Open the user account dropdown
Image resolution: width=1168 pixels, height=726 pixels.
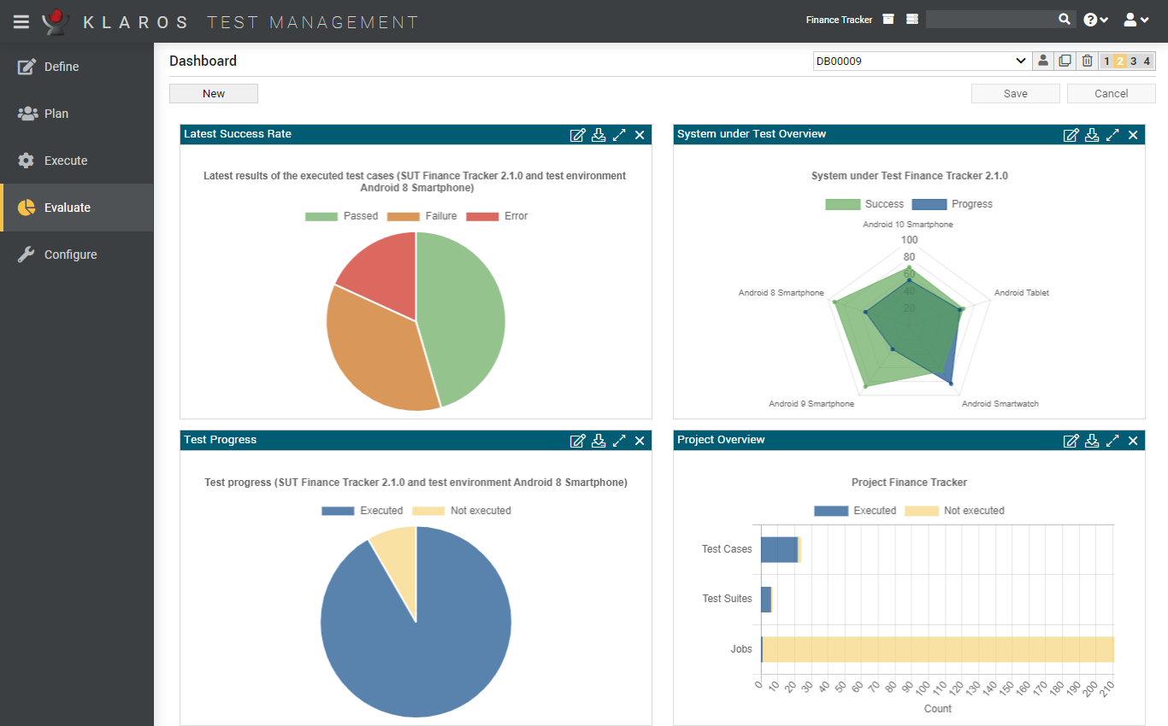pos(1136,18)
